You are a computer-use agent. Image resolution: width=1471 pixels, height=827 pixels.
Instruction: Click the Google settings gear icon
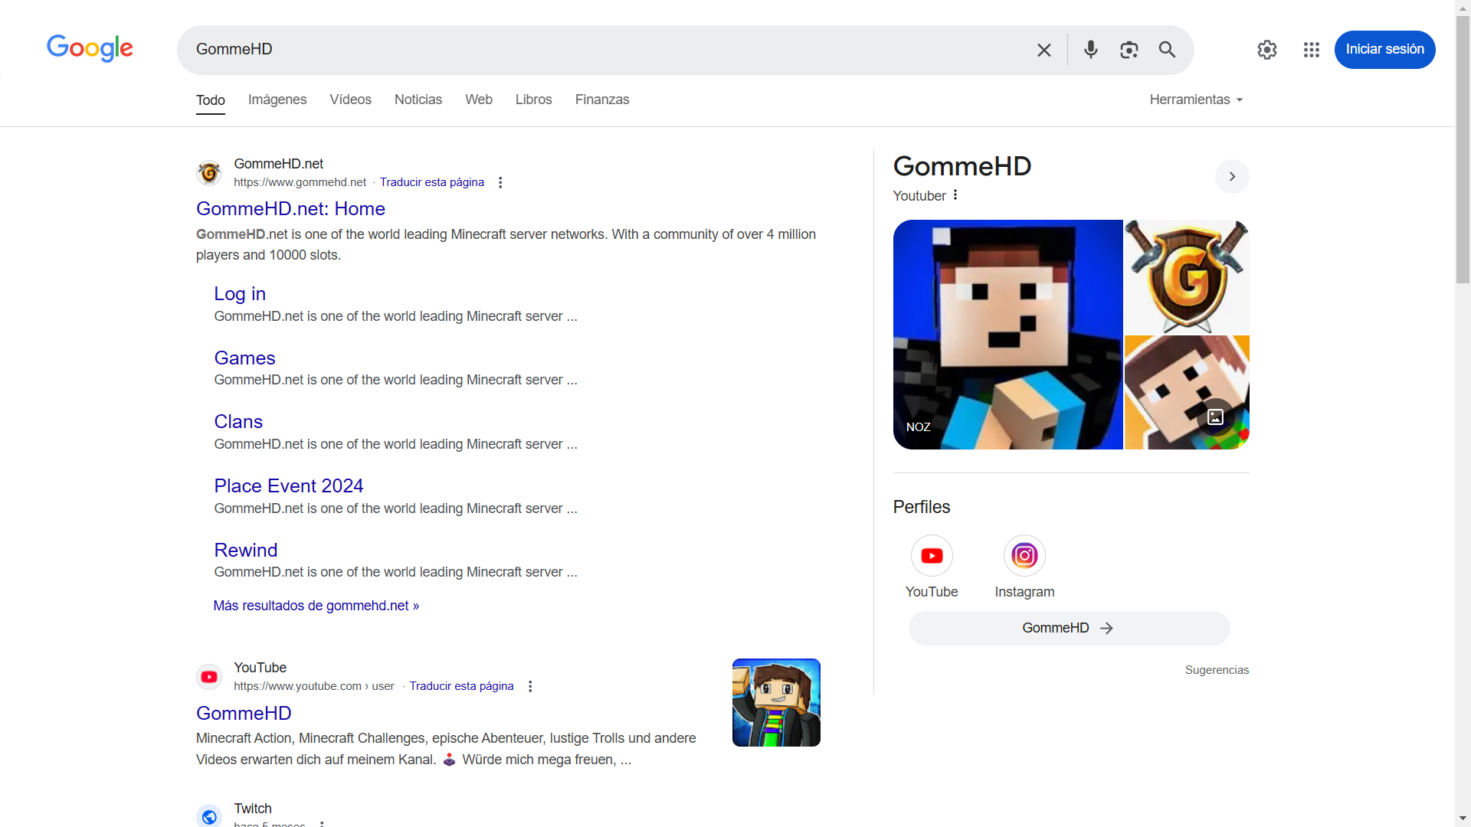1267,50
